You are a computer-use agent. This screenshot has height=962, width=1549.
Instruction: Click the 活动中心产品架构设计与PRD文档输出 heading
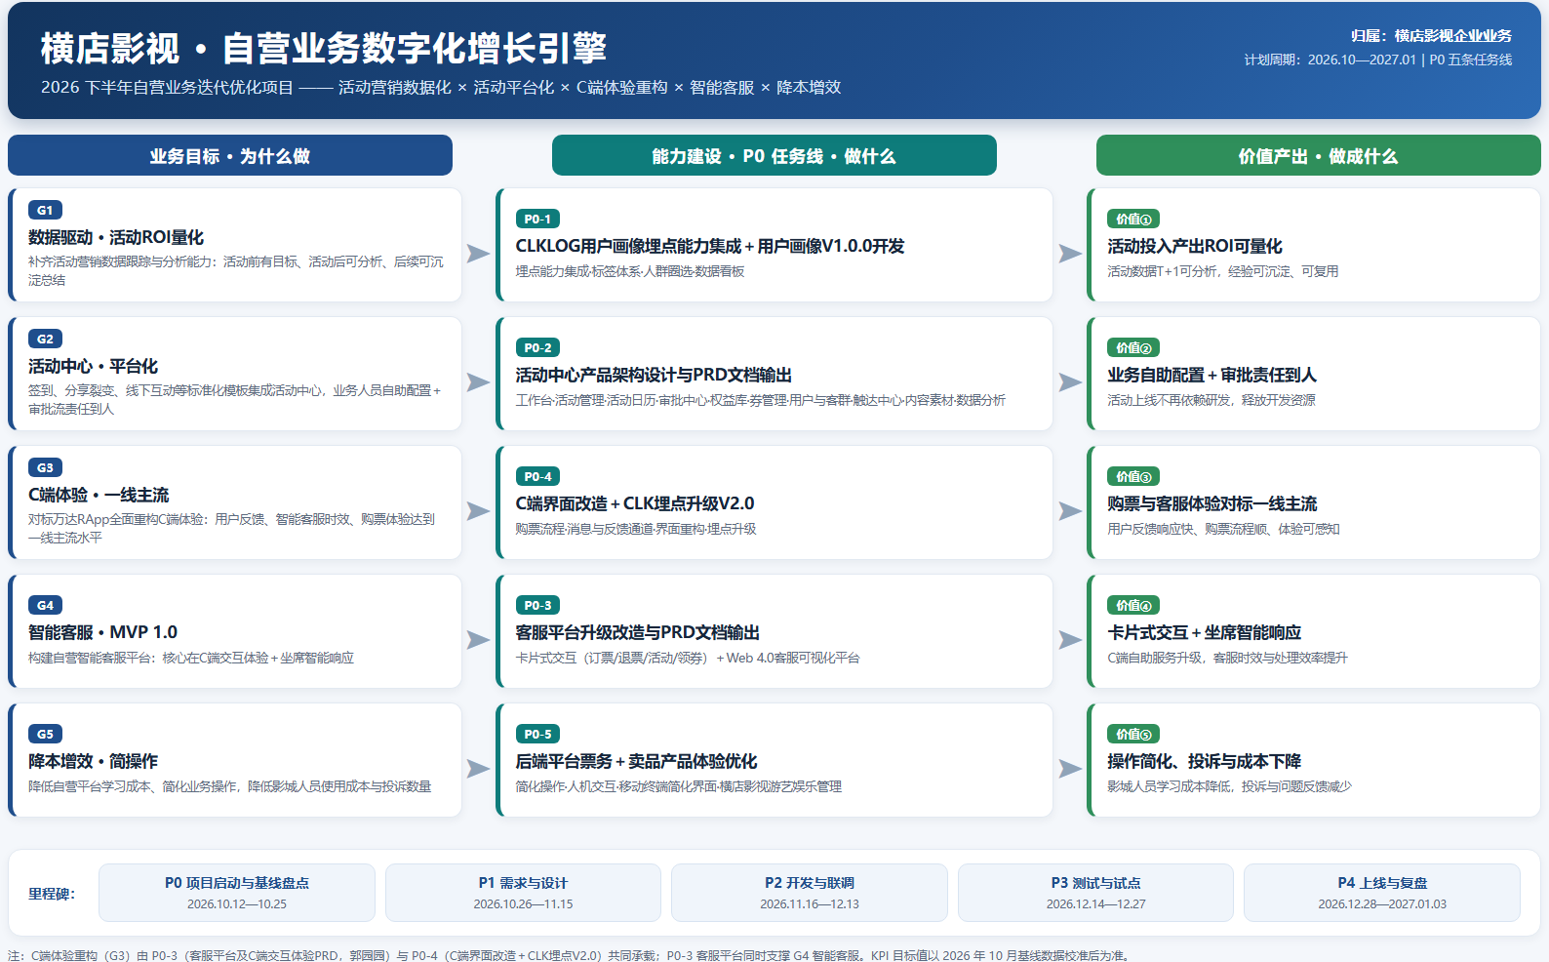654,375
